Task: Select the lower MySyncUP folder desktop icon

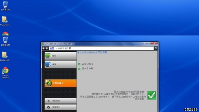Action: (x=5, y=56)
